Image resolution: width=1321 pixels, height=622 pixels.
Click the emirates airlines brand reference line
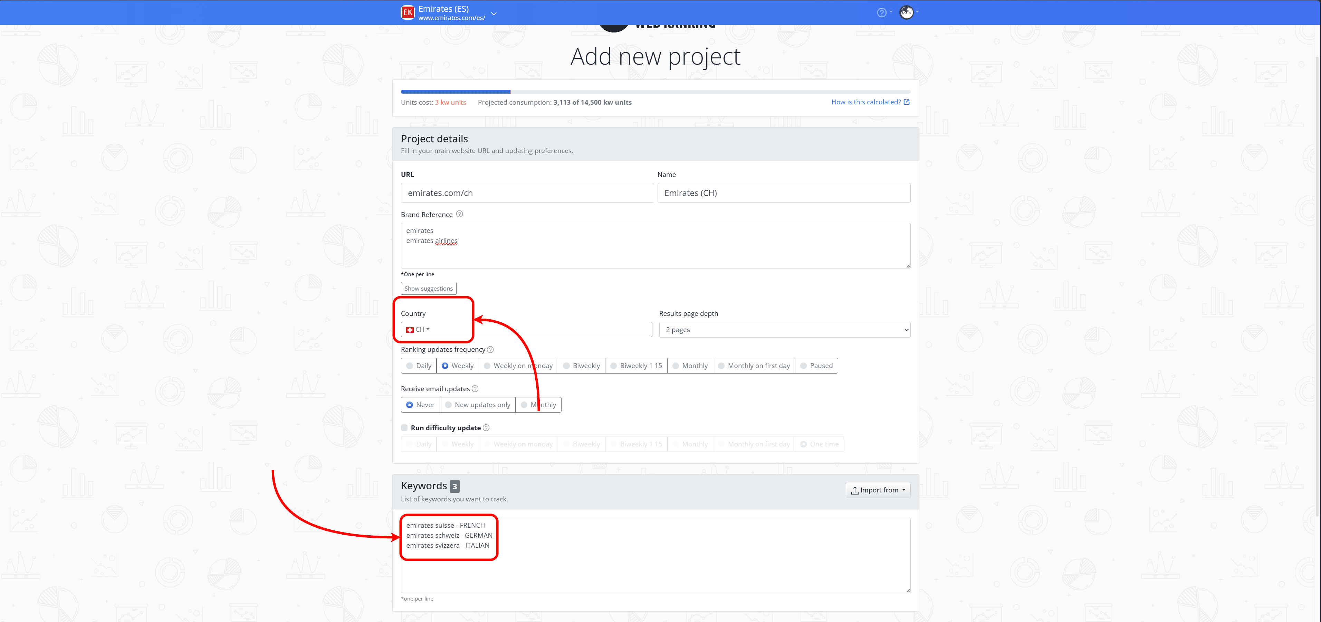coord(432,241)
